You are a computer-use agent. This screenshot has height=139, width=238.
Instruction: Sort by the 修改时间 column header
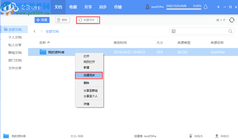[x=120, y=43]
